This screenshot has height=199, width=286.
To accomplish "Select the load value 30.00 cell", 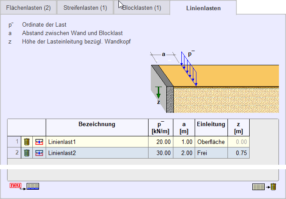I will pyautogui.click(x=161, y=153).
